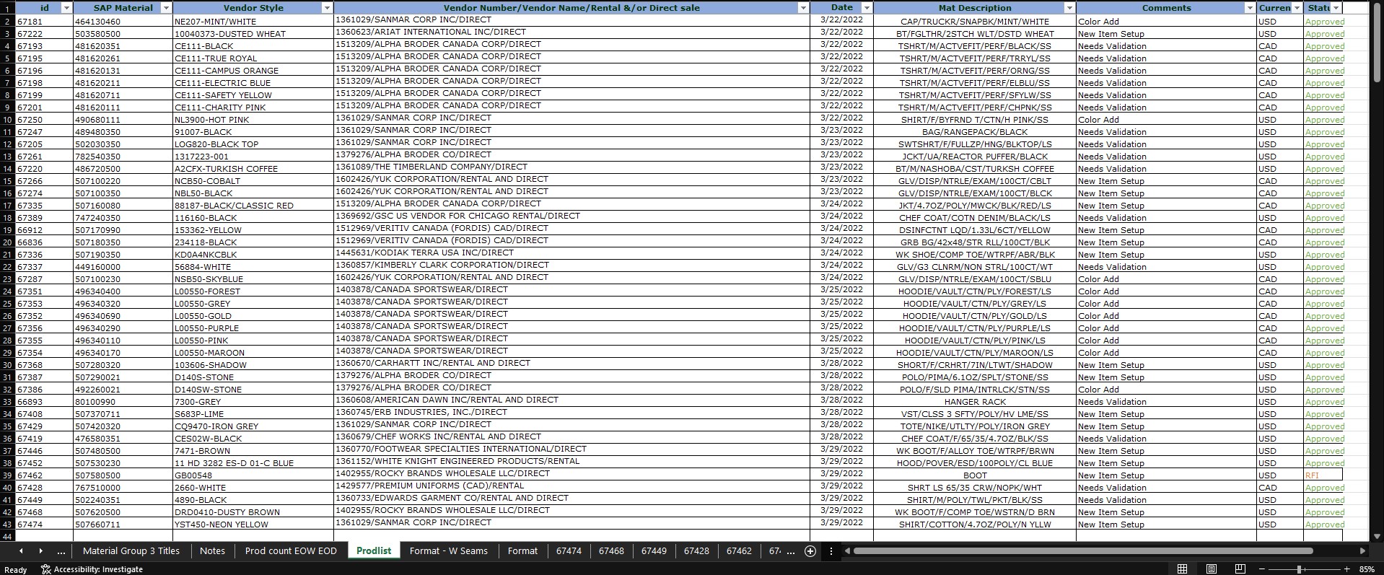Open the 67474 sheet tab

click(569, 550)
